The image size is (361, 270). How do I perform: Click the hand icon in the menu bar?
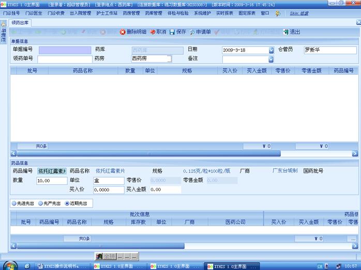point(278,13)
